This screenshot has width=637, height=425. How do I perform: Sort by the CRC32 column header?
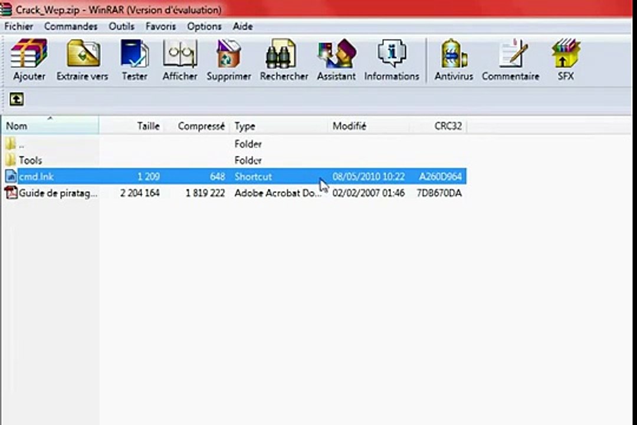click(x=438, y=126)
